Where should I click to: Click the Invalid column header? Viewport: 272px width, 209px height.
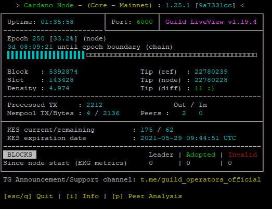tap(242, 155)
